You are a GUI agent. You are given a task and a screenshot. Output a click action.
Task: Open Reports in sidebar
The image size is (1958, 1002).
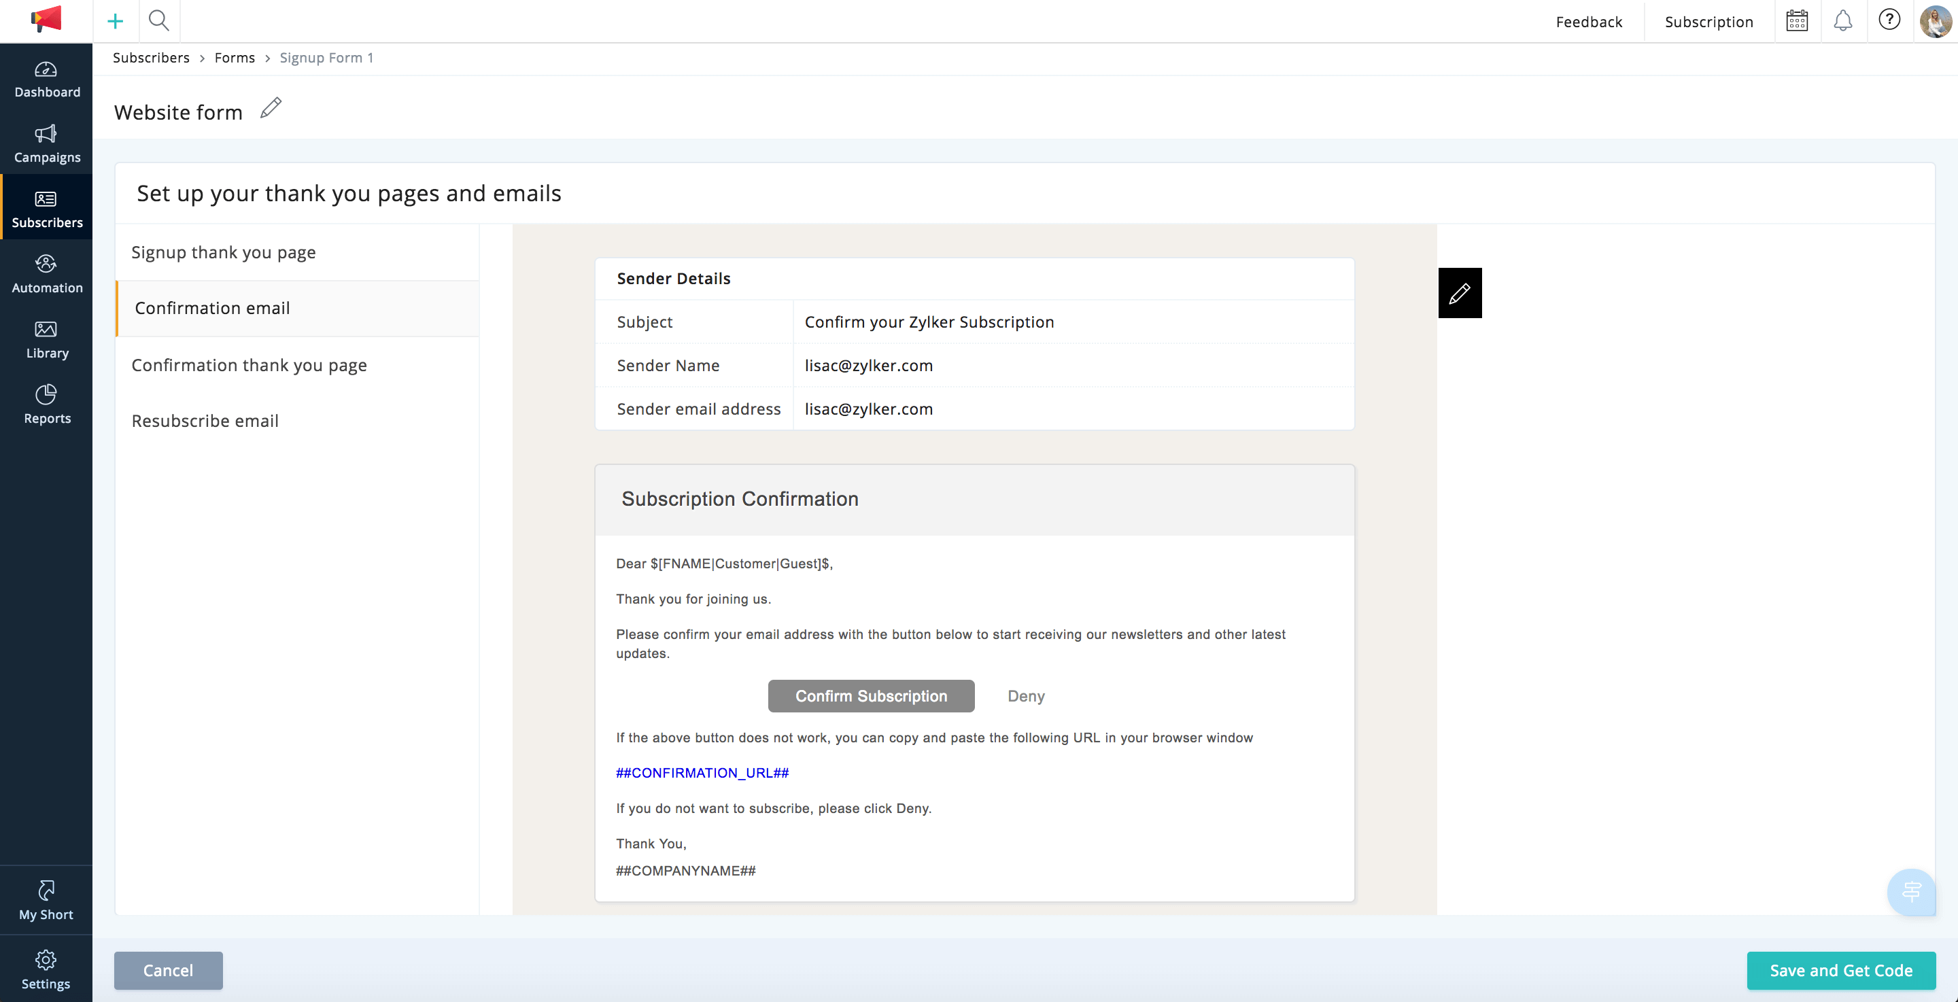[x=46, y=405]
